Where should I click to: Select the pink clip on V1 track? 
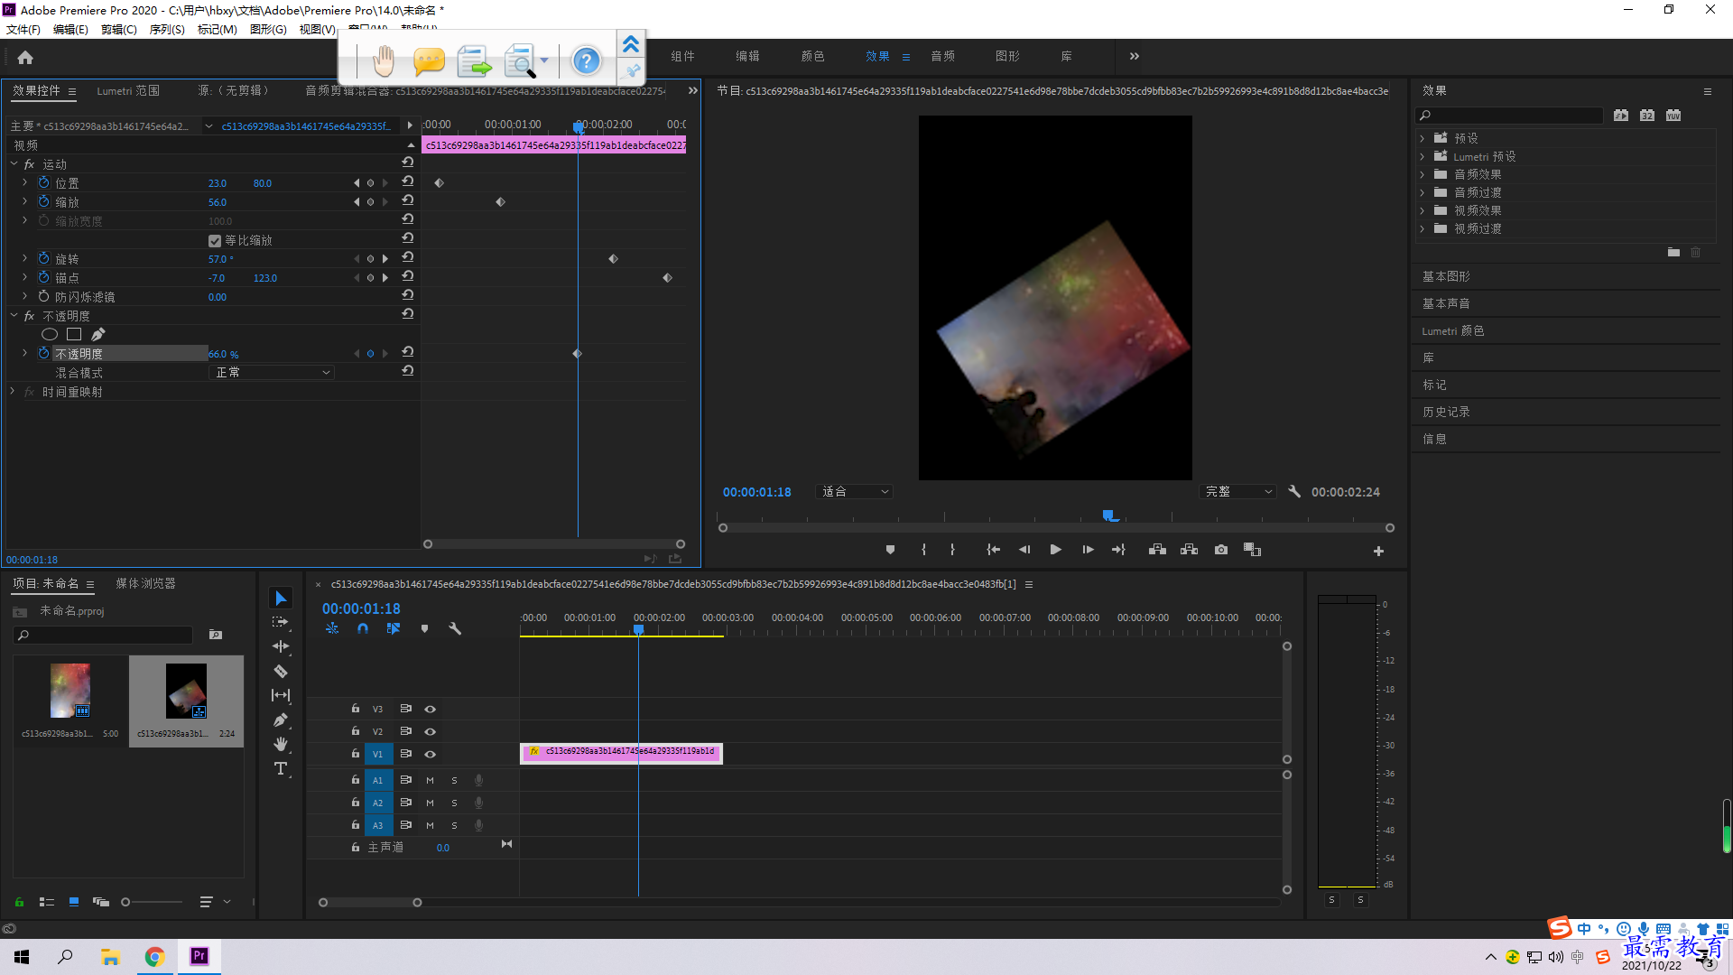click(x=622, y=753)
